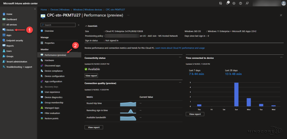The height and width of the screenshot is (139, 287).
Task: Click Home breadcrumb link
Action: tap(43, 9)
